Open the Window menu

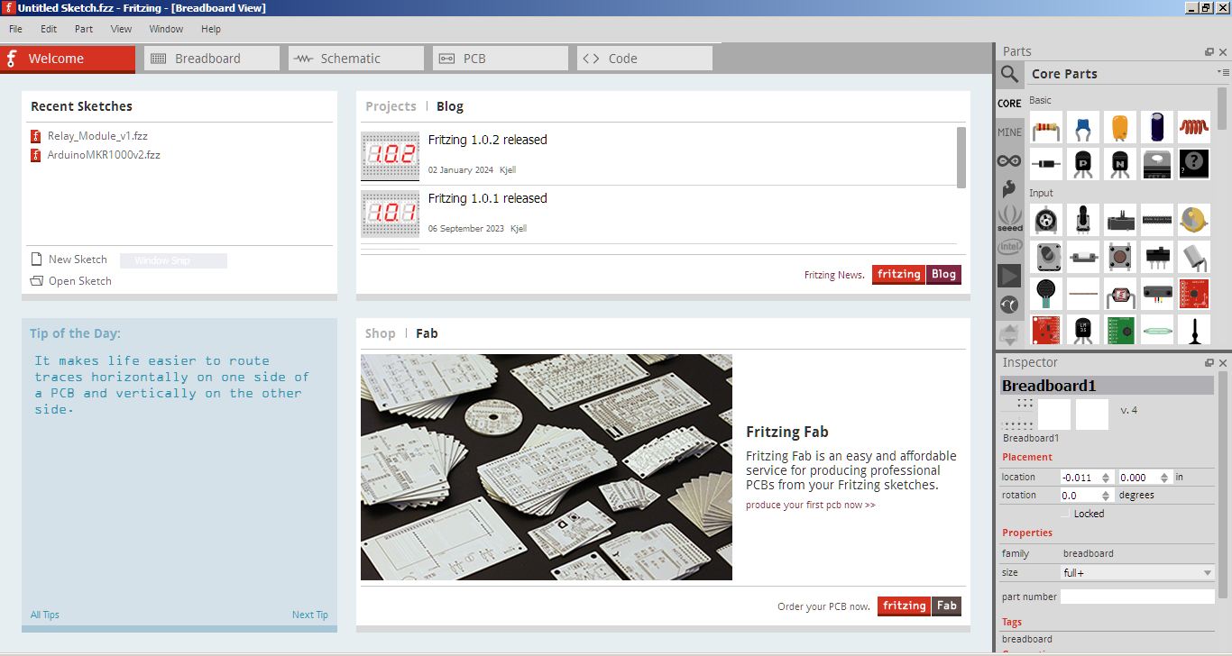pyautogui.click(x=166, y=29)
